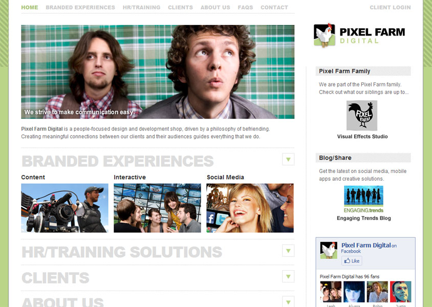Open the Contact menu item
The image size is (432, 307).
point(274,8)
